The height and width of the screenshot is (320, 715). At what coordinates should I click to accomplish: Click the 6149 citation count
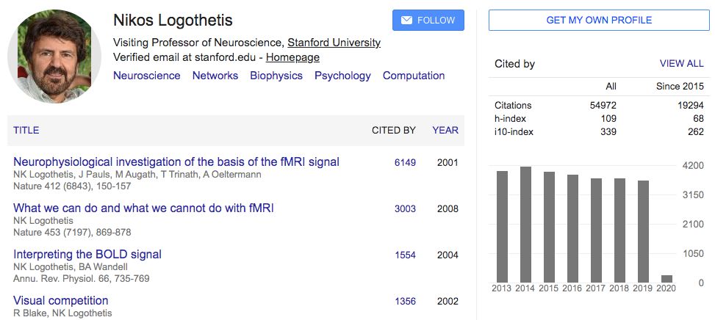(x=405, y=162)
